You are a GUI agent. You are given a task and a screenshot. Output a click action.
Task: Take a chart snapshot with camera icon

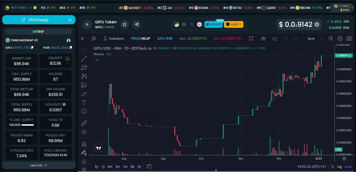click(349, 39)
